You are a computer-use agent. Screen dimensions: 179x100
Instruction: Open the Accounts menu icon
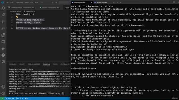tap(3, 87)
